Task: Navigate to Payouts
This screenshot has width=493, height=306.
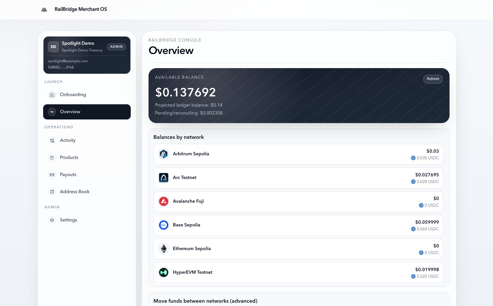Action: 87,175
